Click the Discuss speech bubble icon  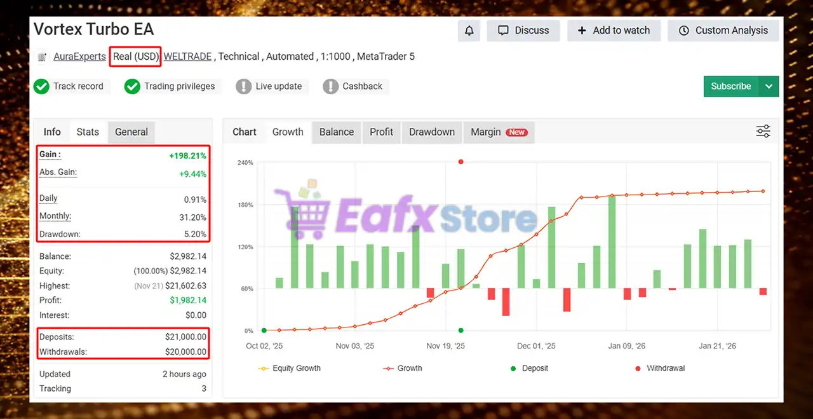(503, 30)
